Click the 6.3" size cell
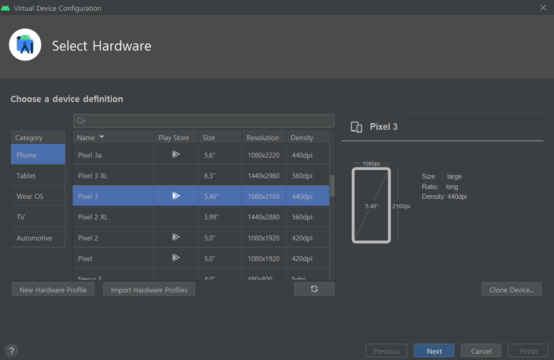This screenshot has height=360, width=554. (x=220, y=176)
